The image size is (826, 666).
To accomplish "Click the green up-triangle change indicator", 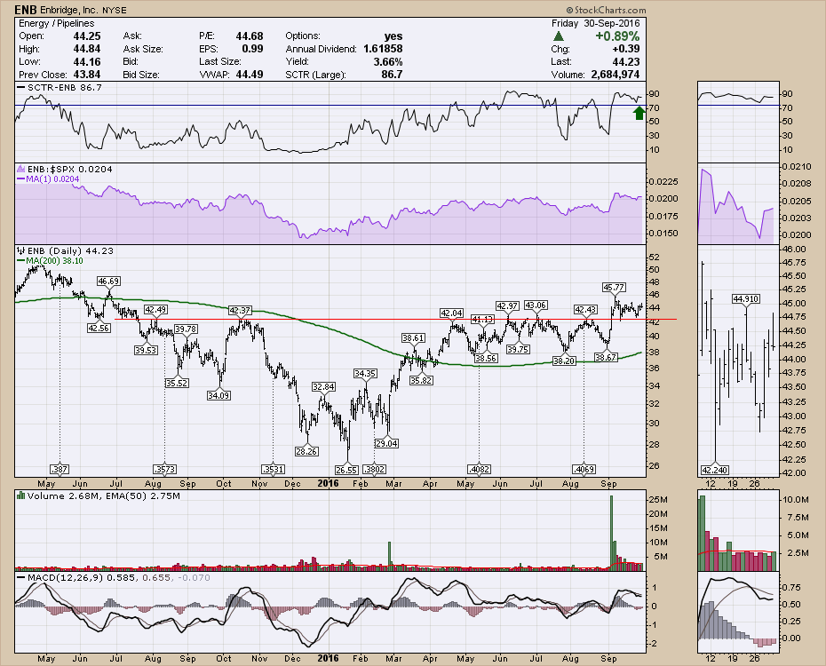I will pyautogui.click(x=559, y=36).
